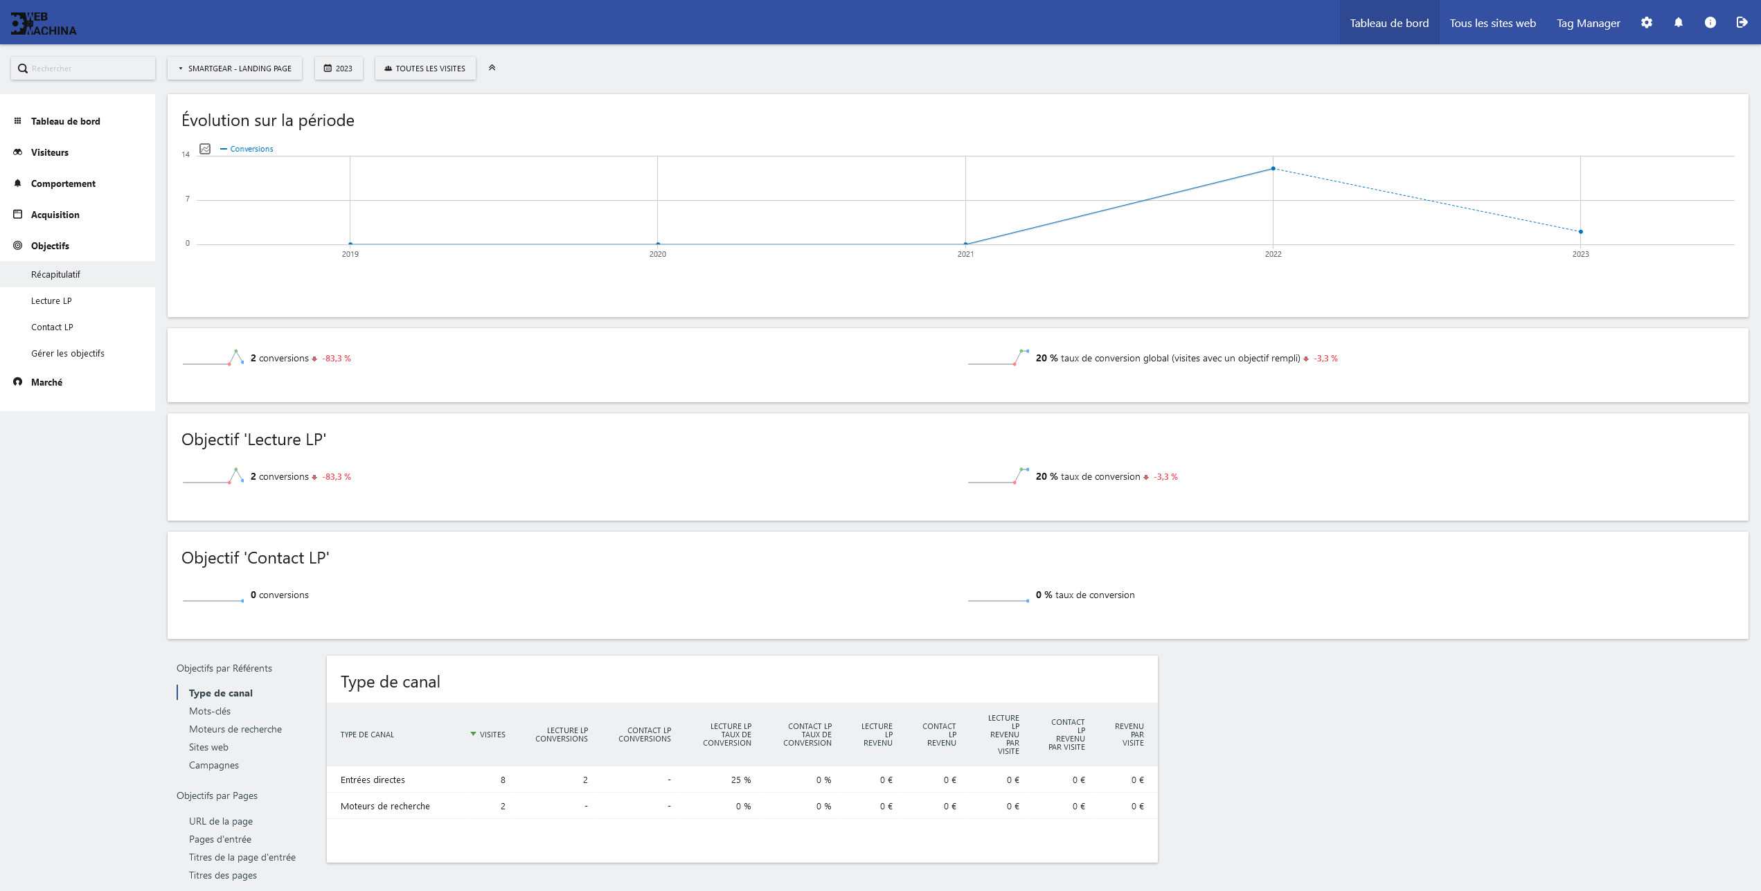Click the Visiteurs binoculars icon

pos(18,152)
